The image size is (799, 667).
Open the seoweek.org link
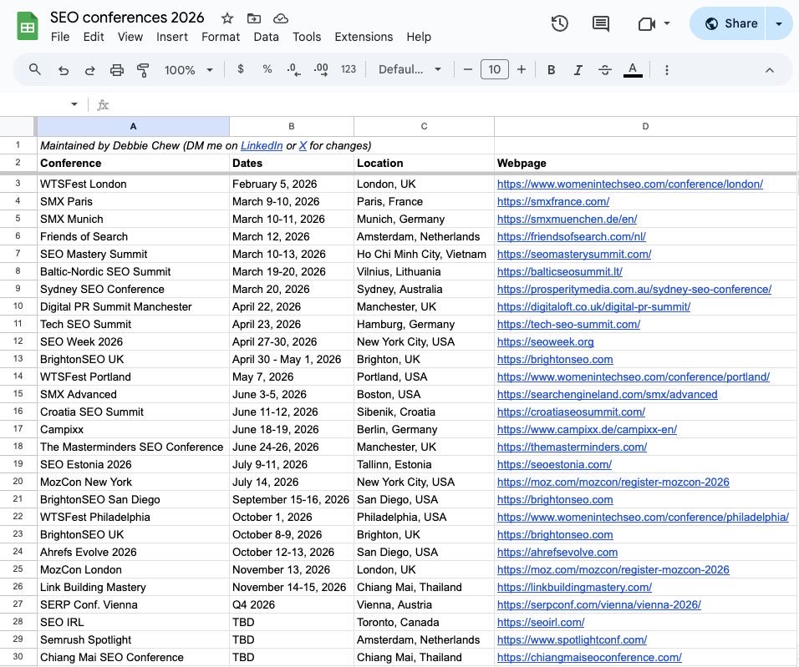(x=545, y=341)
